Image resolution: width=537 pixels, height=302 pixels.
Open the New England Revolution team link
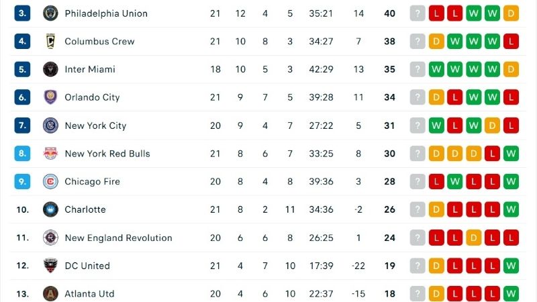[118, 238]
